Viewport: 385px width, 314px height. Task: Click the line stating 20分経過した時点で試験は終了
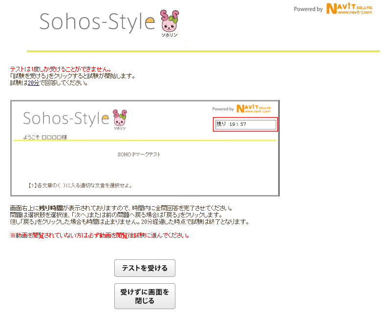point(129,222)
